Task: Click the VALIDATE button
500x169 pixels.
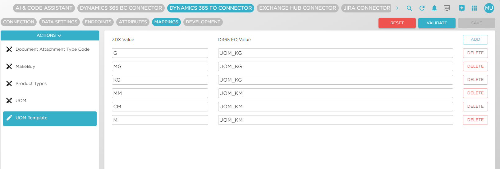Action: click(437, 23)
